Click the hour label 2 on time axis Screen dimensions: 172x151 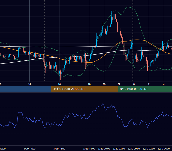pyautogui.click(x=149, y=84)
